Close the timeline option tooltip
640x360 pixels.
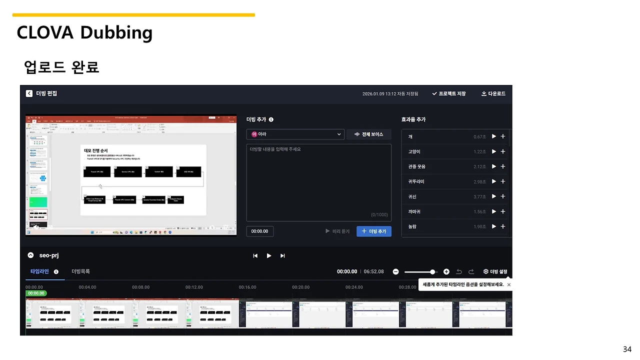[509, 284]
